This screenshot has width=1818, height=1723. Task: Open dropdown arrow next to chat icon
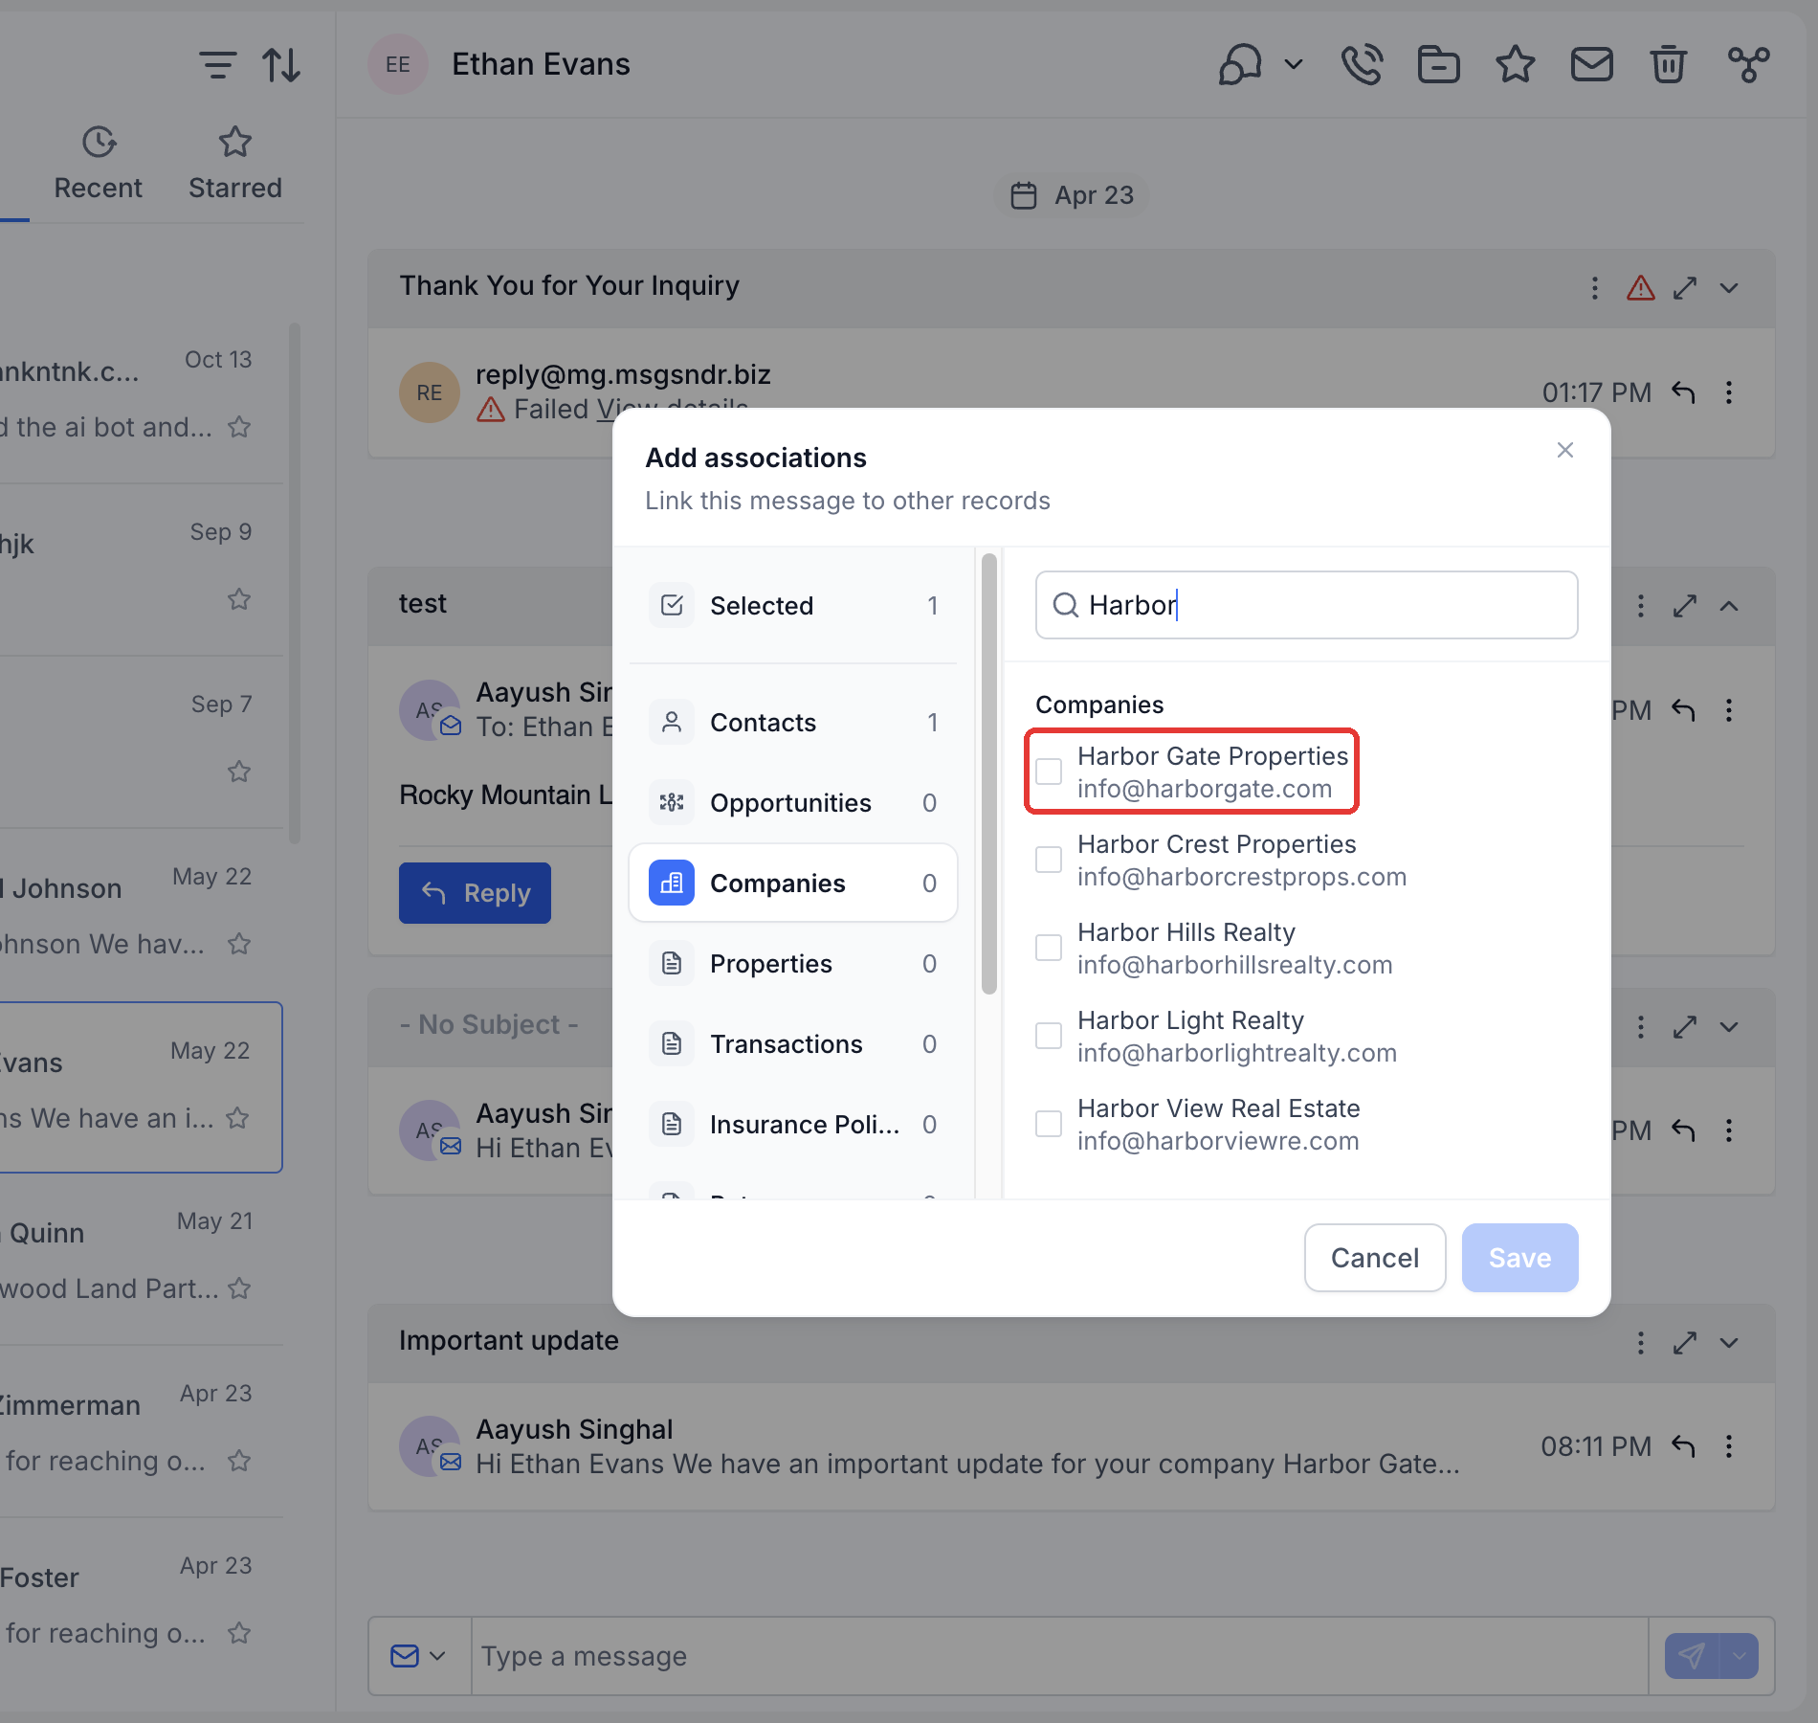(x=1294, y=65)
